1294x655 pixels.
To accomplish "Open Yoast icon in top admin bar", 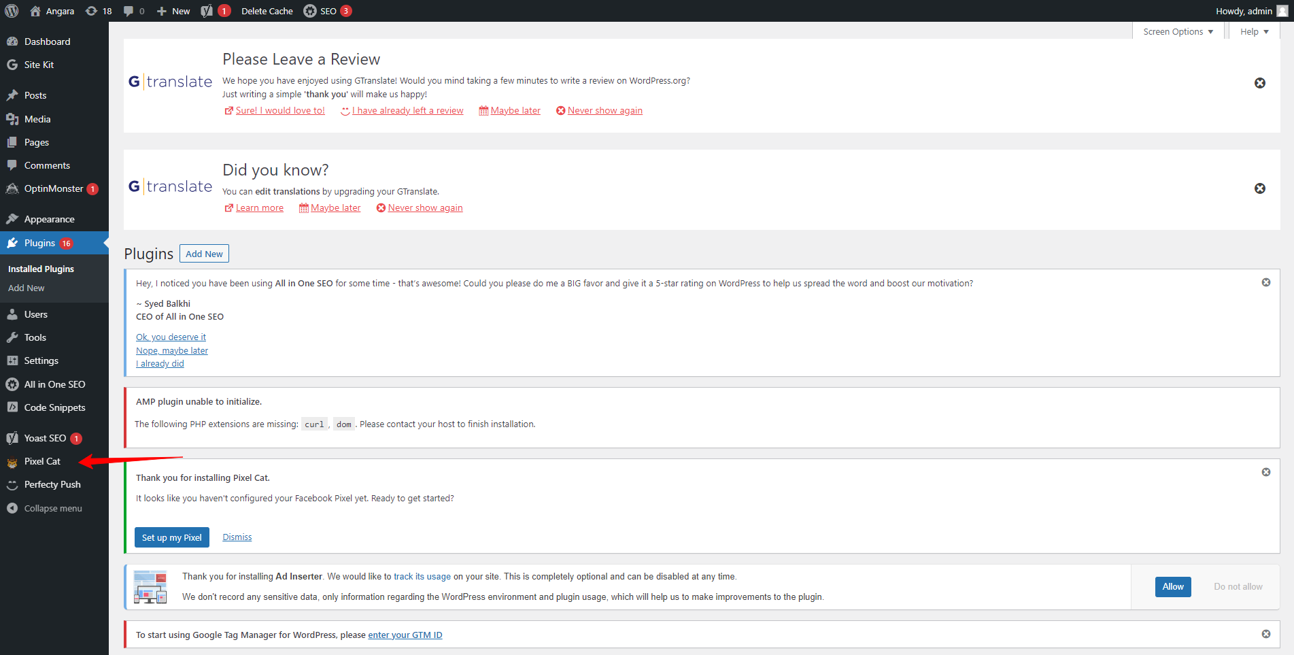I will coord(216,11).
